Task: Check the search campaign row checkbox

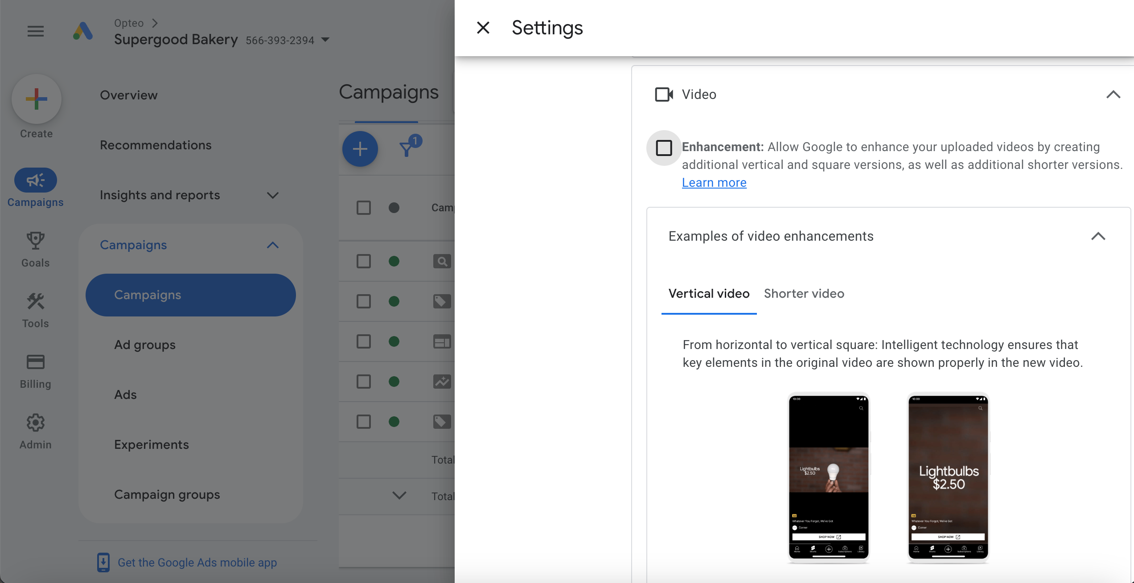Action: 364,261
